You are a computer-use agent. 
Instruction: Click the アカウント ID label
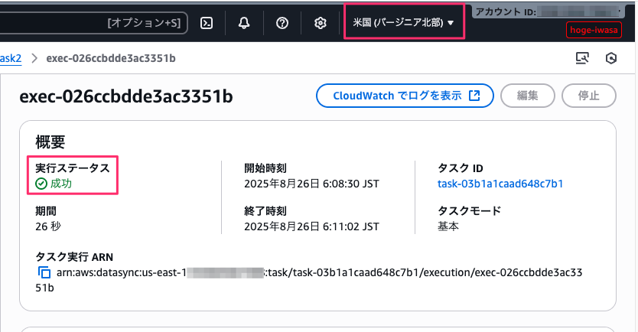[506, 11]
